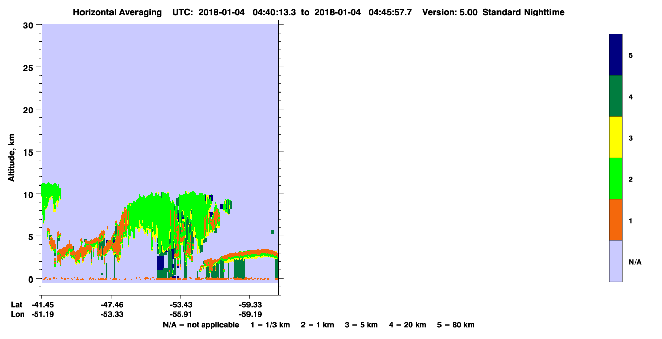Viewport: 662px width, 339px height.
Task: Click the 'Lon' row label
Action: [x=17, y=315]
